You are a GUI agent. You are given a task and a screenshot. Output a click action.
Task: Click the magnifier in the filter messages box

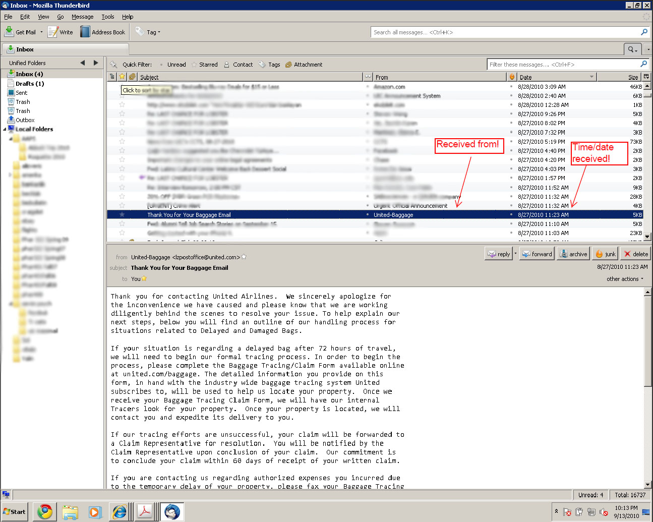click(643, 64)
